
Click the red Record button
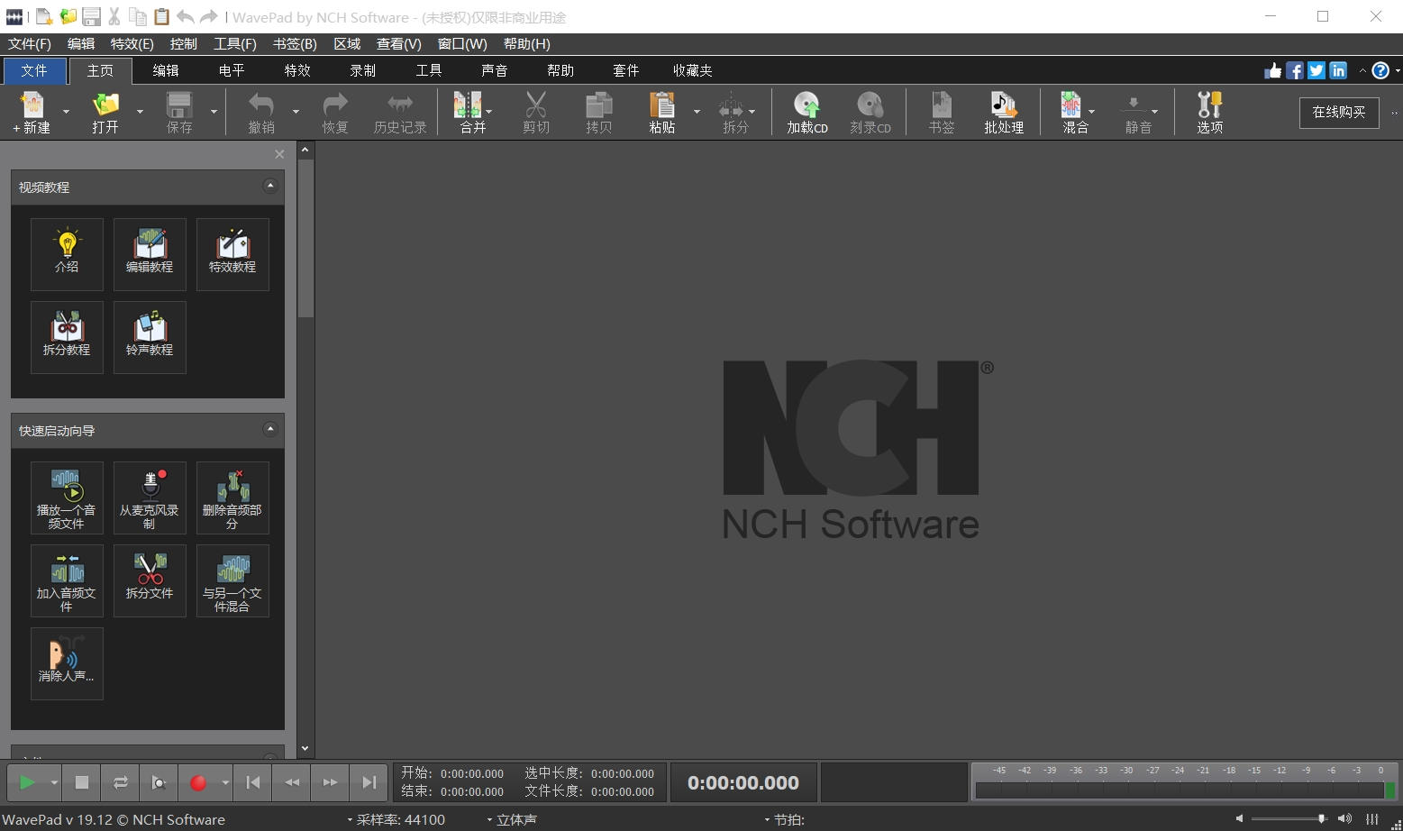pos(198,782)
